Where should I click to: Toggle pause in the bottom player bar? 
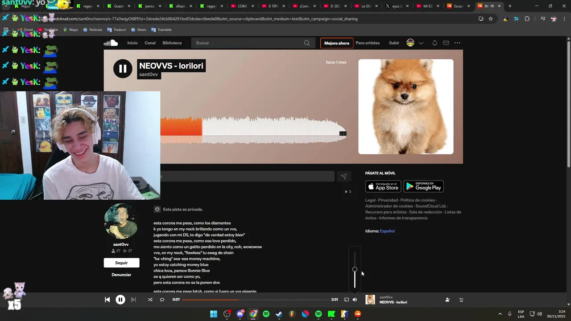tap(120, 300)
